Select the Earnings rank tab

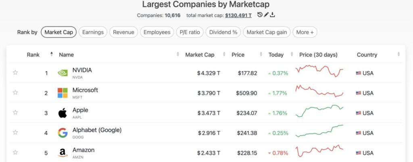coord(93,32)
